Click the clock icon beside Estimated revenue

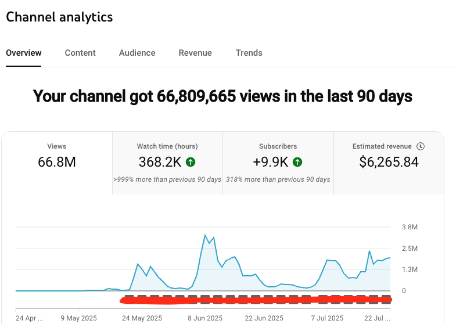[421, 146]
